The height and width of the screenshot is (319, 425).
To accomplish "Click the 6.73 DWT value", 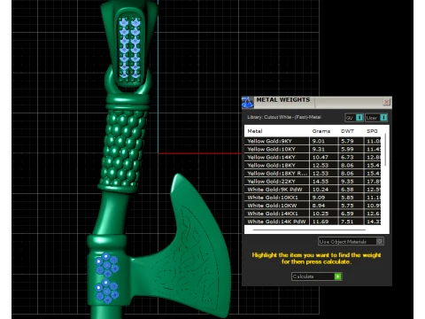I will [x=347, y=157].
